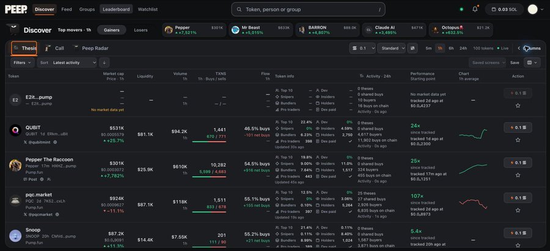
Task: Open the Leaderboard tab
Action: tap(116, 9)
